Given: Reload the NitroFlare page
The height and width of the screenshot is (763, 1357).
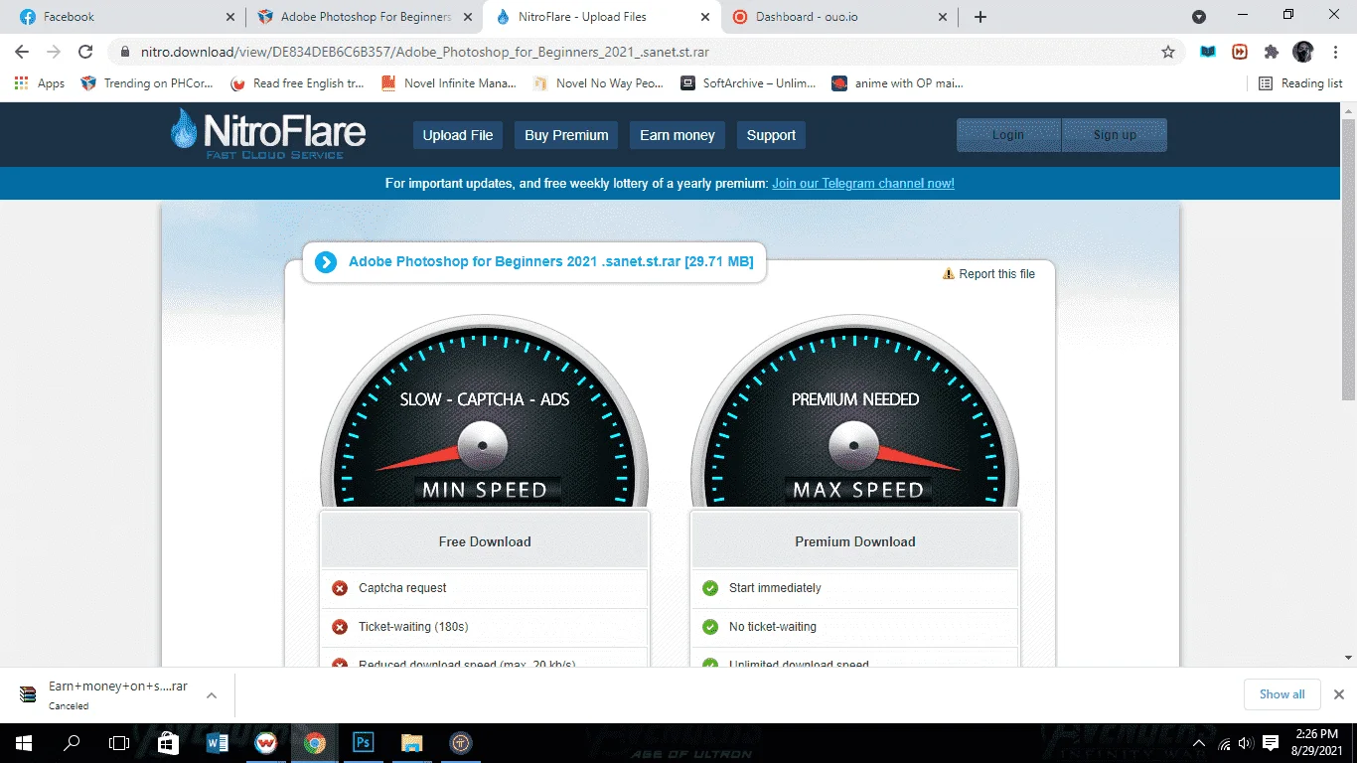Looking at the screenshot, I should pyautogui.click(x=85, y=52).
